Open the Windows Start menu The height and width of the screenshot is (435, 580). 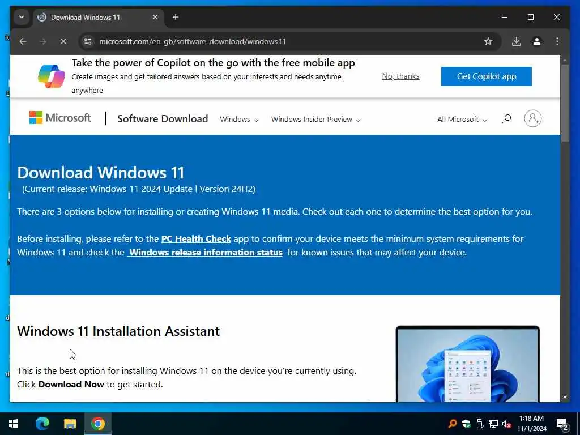click(x=14, y=424)
